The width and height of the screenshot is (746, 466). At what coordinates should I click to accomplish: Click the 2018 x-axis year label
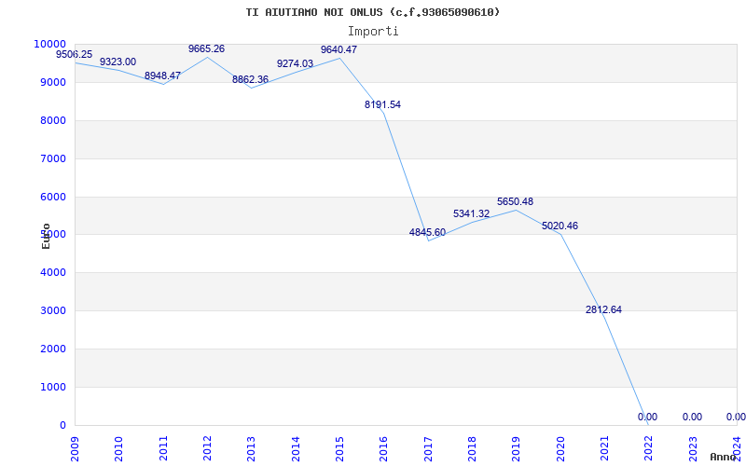coord(472,449)
